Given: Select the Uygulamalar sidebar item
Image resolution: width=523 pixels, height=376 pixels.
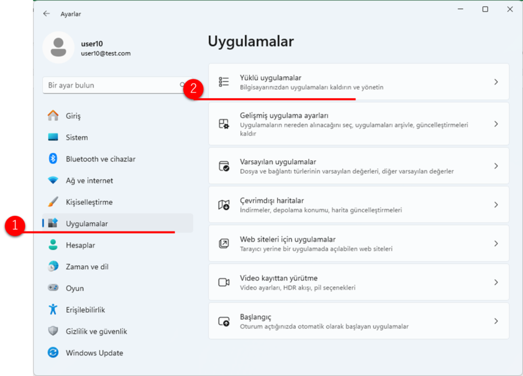Looking at the screenshot, I should tap(118, 223).
